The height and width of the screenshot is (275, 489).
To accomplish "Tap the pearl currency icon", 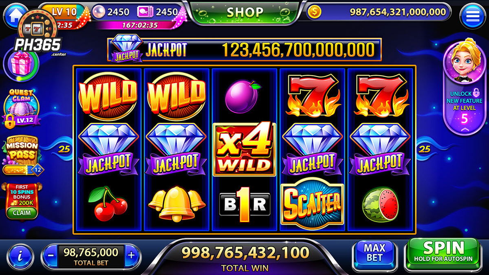I will (x=99, y=12).
